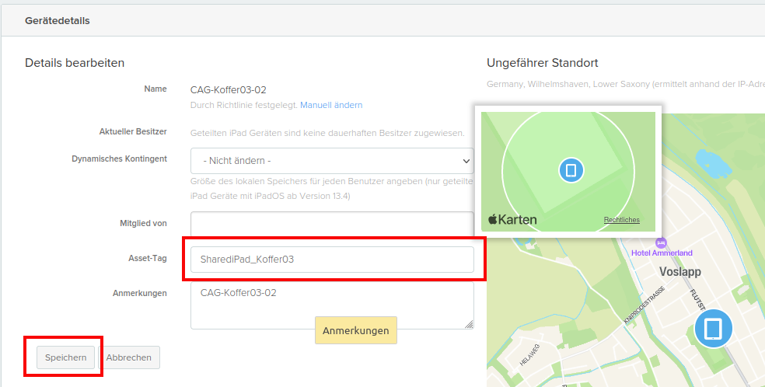Focus the Asset-Tag input field

(332, 260)
